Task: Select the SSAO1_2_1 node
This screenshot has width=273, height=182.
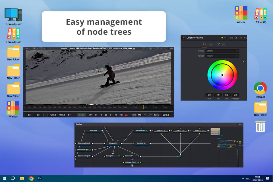Action: click(161, 131)
